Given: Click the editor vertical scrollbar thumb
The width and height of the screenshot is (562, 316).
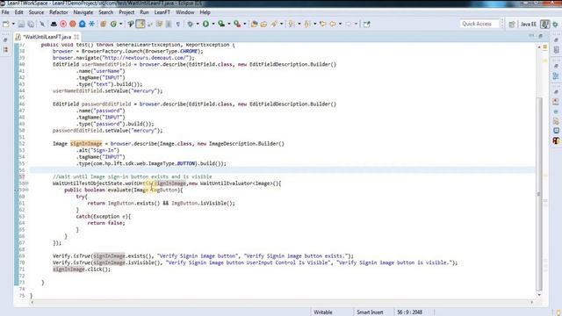Looking at the screenshot, I should coord(539,193).
